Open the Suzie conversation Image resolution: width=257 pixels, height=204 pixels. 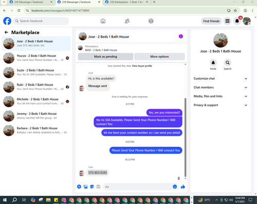pos(36,72)
